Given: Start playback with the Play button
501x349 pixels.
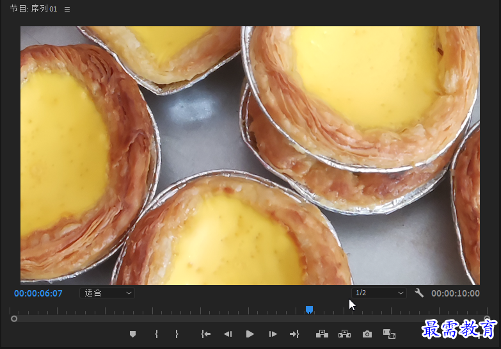Looking at the screenshot, I should pyautogui.click(x=250, y=334).
